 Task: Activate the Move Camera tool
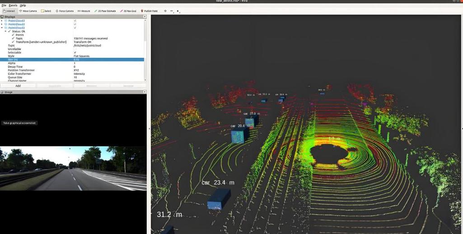(x=28, y=11)
